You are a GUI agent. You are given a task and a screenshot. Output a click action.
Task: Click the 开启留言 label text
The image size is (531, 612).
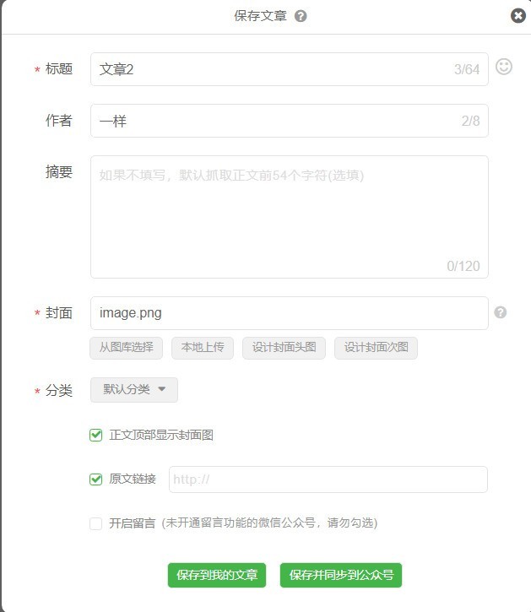point(133,523)
